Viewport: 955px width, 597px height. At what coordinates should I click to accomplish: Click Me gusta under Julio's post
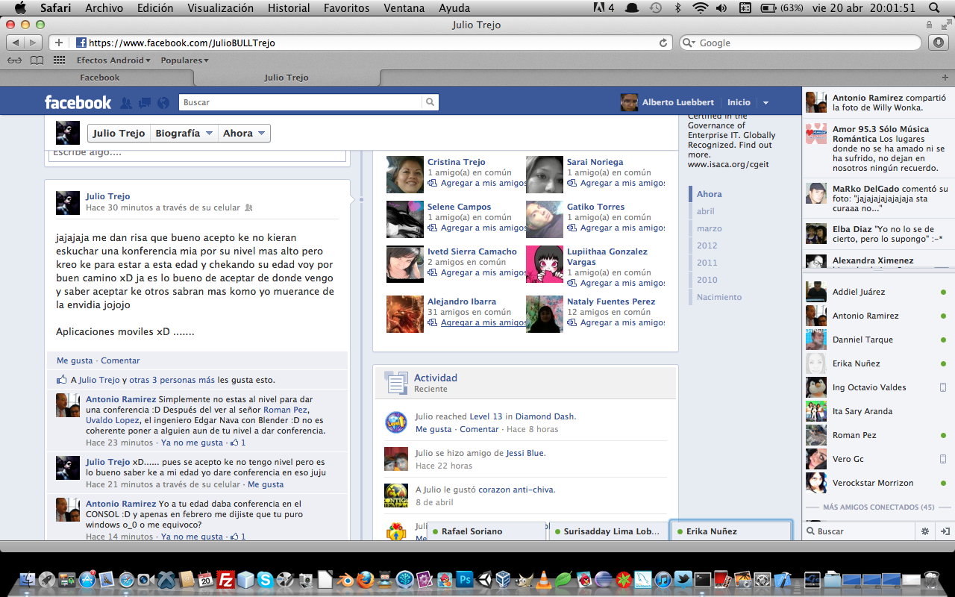pyautogui.click(x=75, y=360)
